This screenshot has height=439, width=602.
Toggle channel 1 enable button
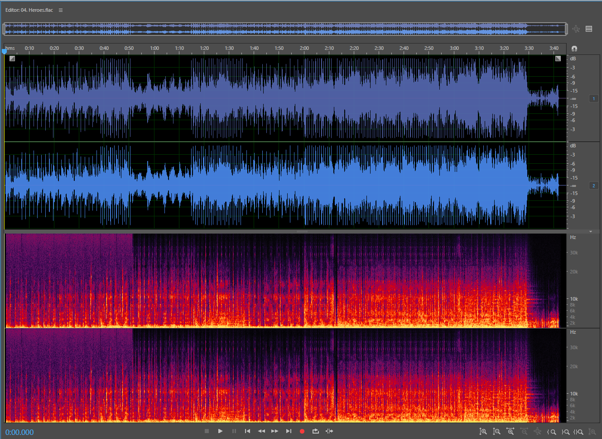click(x=593, y=98)
